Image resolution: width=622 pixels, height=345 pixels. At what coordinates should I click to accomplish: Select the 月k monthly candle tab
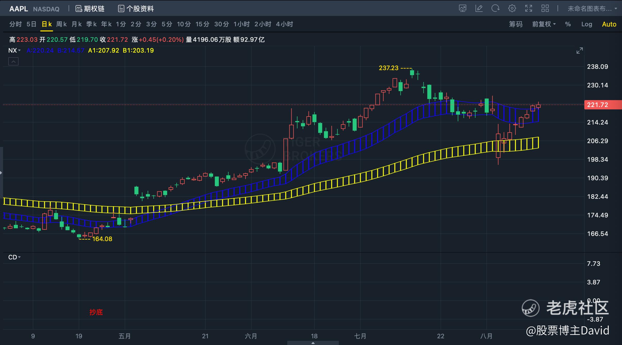click(x=77, y=24)
